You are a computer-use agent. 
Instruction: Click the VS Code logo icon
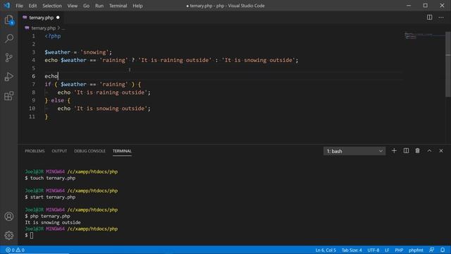coord(6,6)
